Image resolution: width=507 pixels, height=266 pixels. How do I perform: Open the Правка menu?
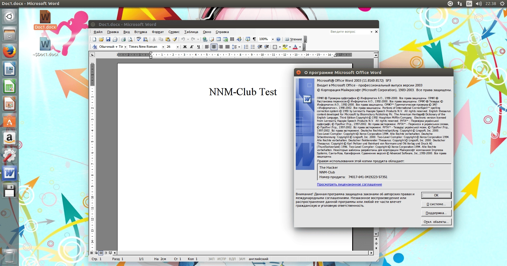click(113, 32)
